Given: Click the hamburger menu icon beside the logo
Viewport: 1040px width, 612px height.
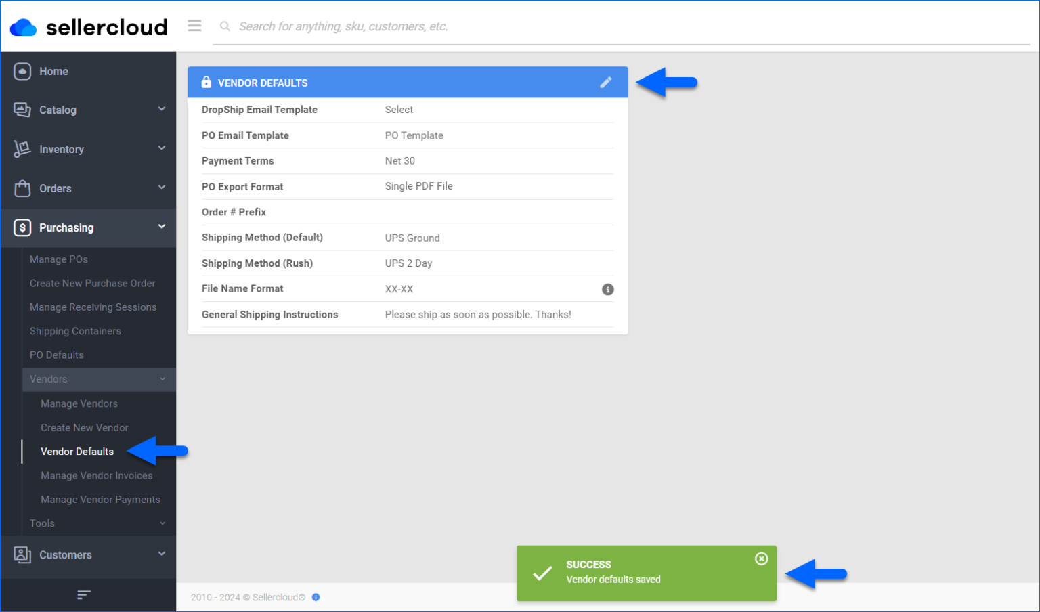Looking at the screenshot, I should pos(194,26).
